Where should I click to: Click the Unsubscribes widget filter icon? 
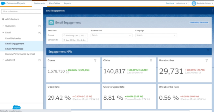click(207, 61)
